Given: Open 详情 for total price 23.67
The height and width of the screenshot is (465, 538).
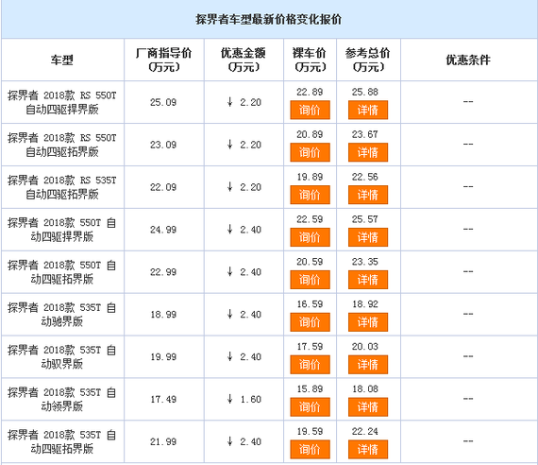Looking at the screenshot, I should click(x=368, y=152).
